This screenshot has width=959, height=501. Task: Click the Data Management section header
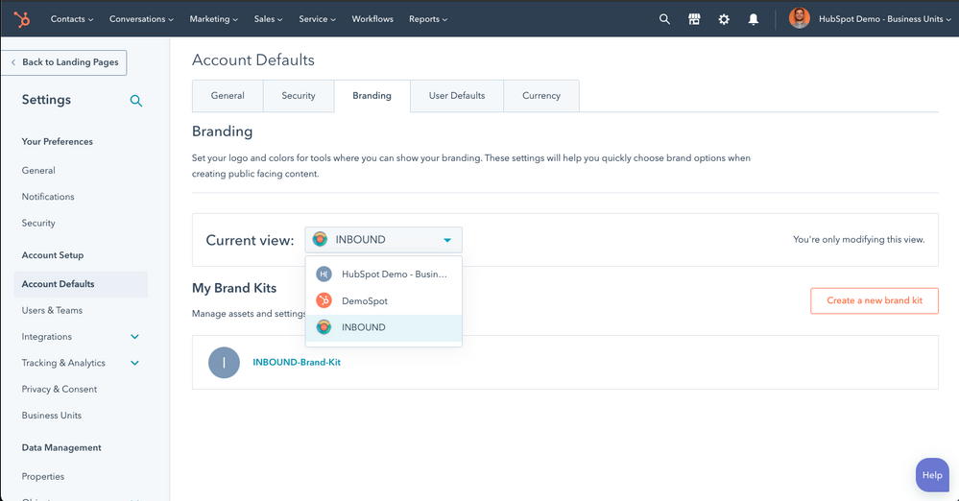tap(61, 448)
